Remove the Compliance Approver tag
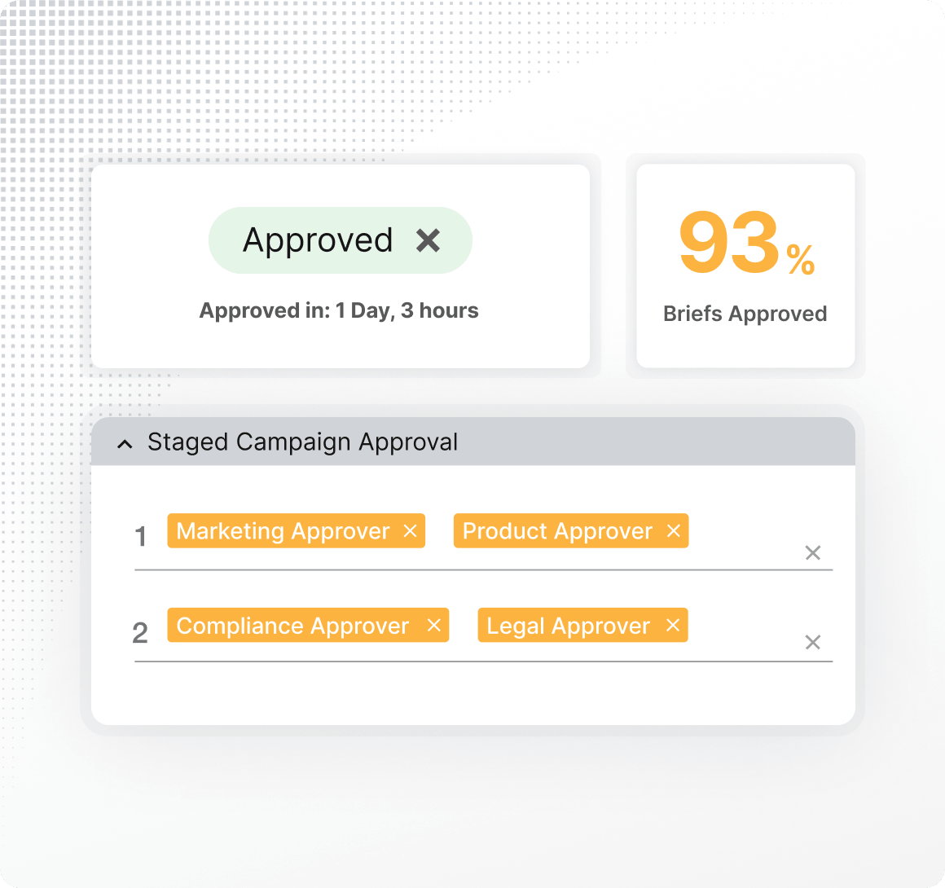Viewport: 945px width, 888px height. pyautogui.click(x=436, y=625)
